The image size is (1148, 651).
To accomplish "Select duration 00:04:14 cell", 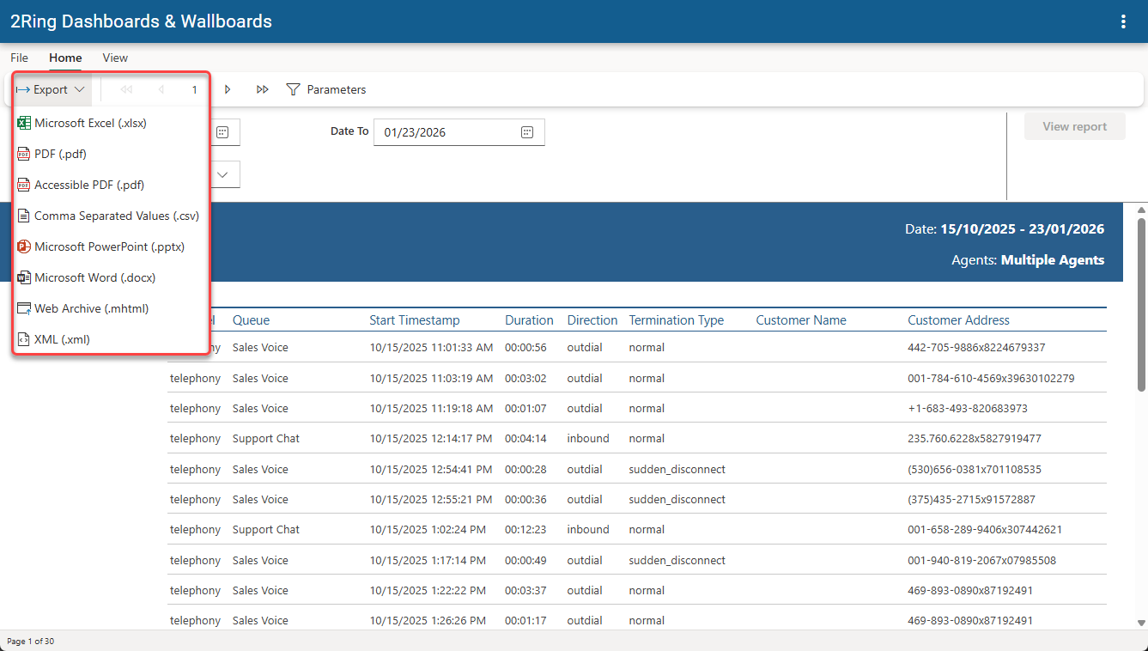I will (525, 439).
